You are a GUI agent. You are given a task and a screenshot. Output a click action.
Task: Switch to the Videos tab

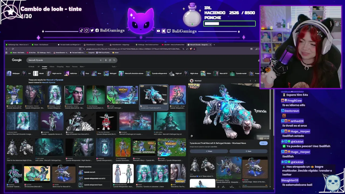pos(52,67)
